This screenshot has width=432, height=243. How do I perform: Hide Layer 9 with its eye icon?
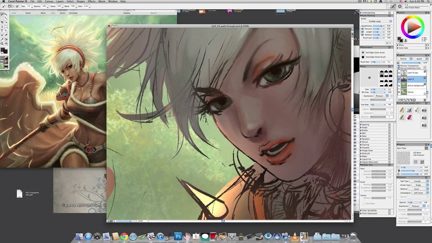pyautogui.click(x=399, y=79)
